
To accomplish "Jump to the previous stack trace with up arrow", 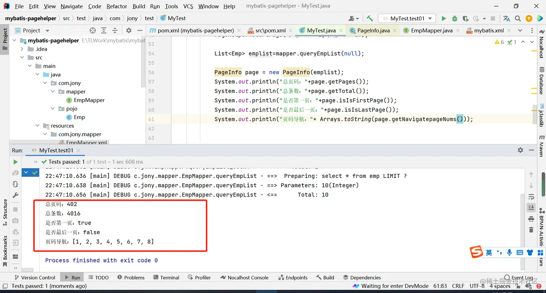I will pyautogui.click(x=531, y=175).
